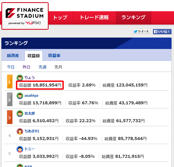Click トミー's avatar icon
This screenshot has height=167, width=174.
point(20,149)
